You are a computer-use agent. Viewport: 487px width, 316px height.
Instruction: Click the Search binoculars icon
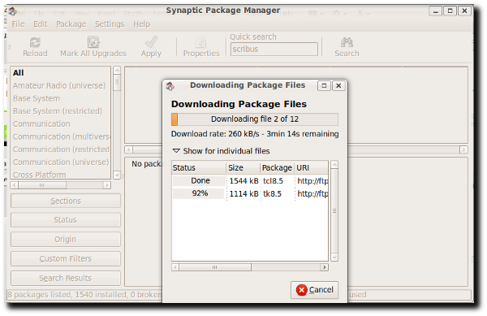[x=347, y=42]
